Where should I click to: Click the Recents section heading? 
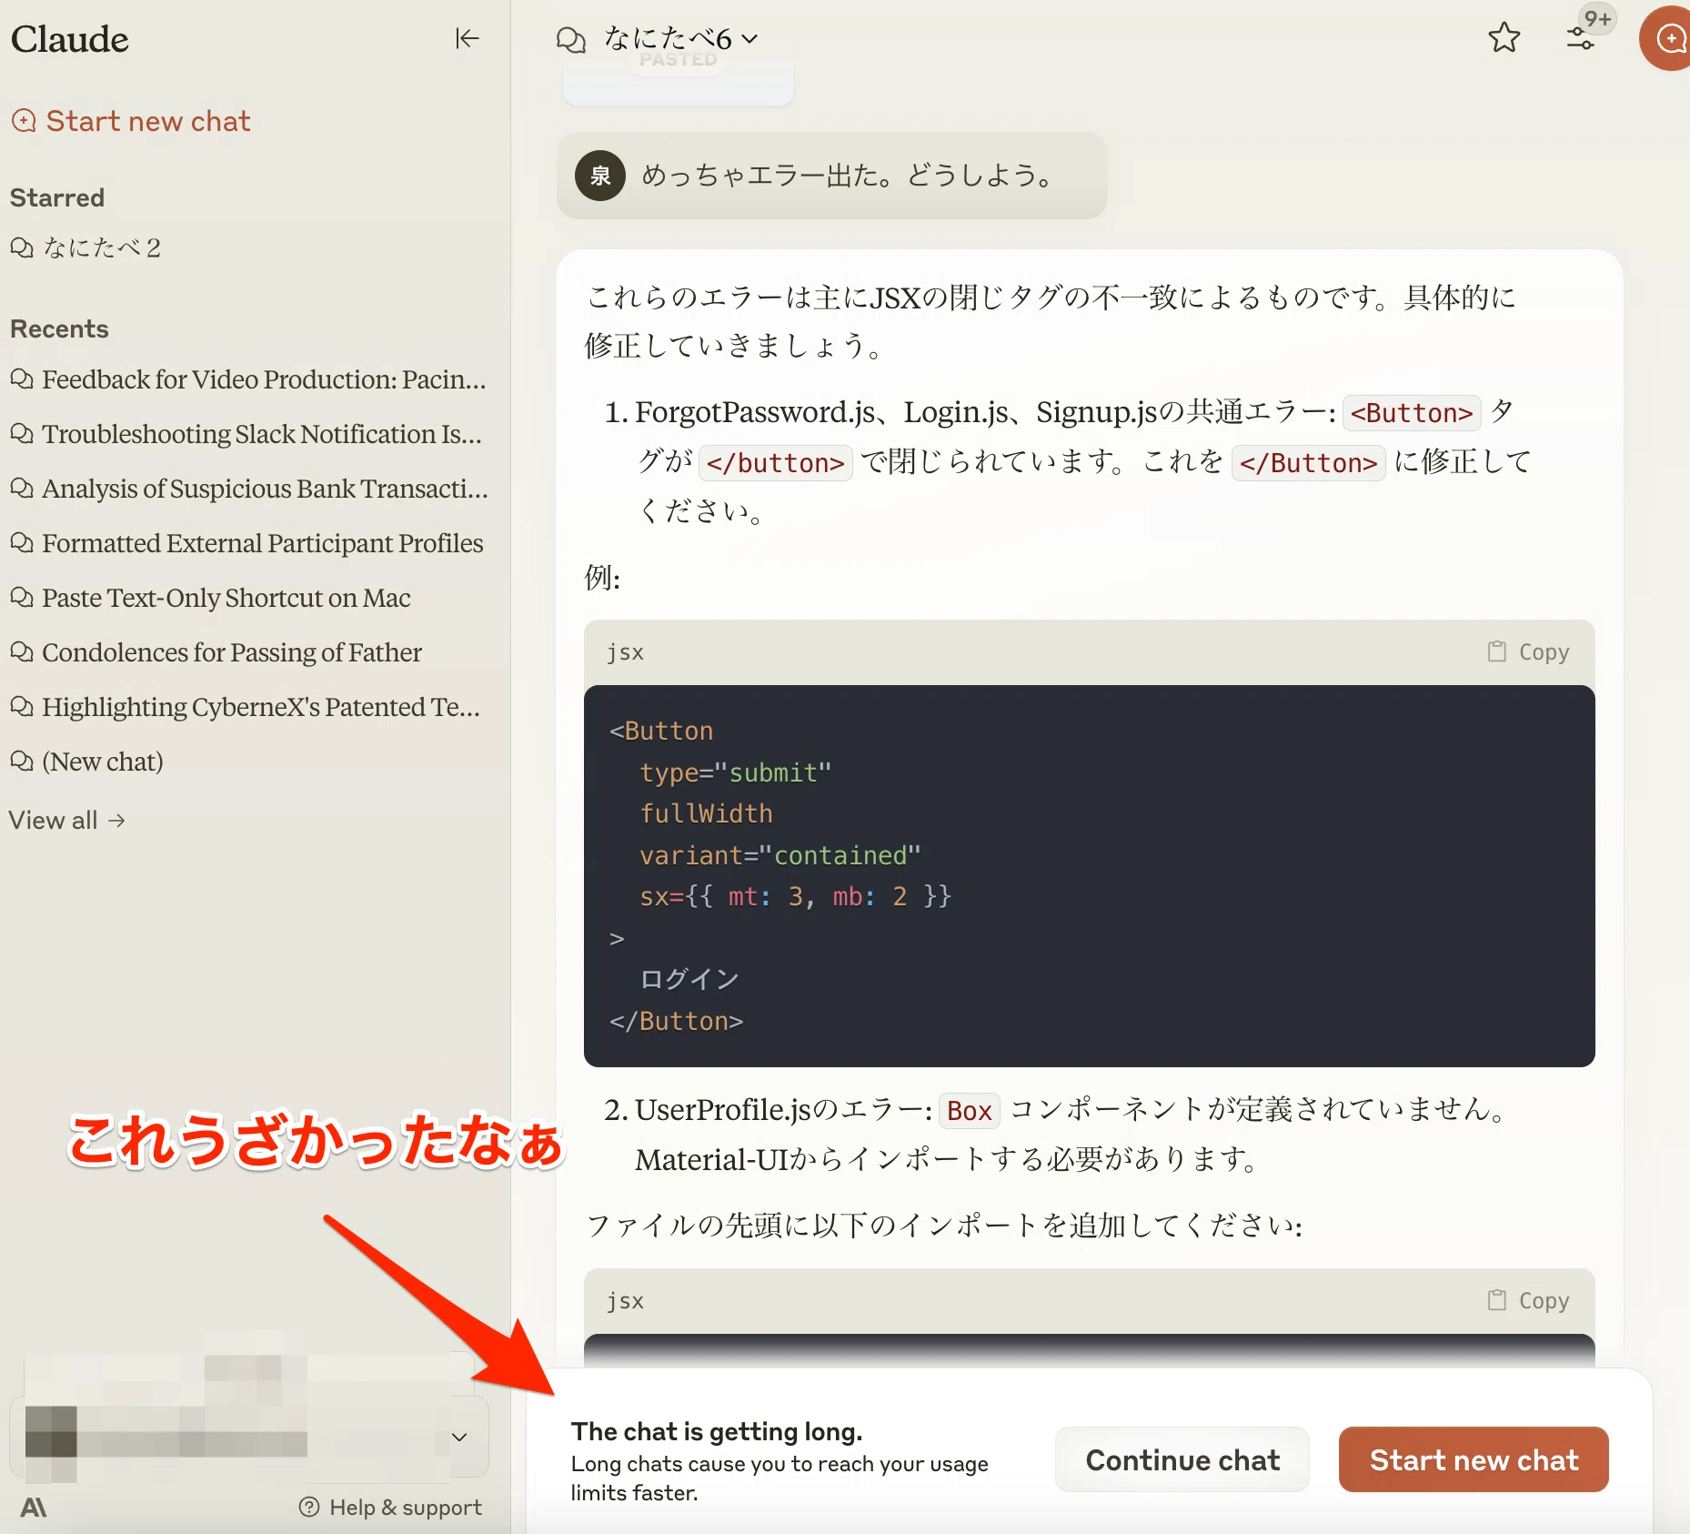(59, 328)
